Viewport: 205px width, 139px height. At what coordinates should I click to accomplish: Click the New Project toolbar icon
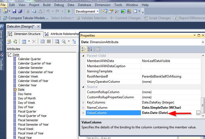(x=5, y=11)
